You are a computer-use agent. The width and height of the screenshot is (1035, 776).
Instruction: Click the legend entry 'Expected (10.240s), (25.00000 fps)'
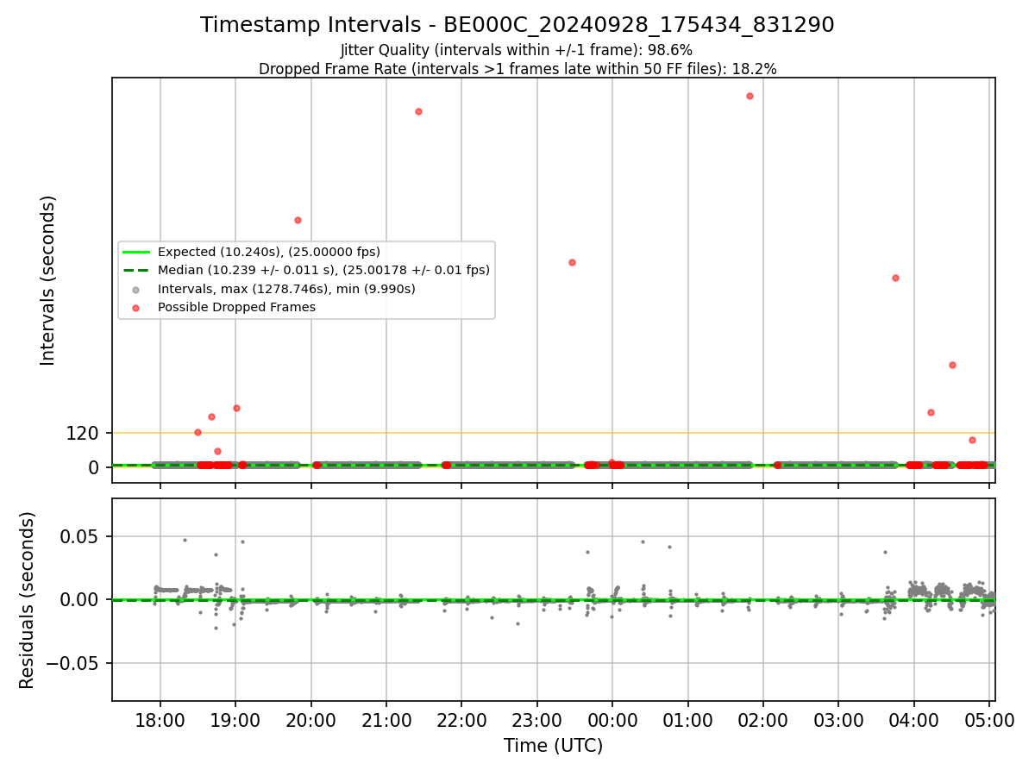pyautogui.click(x=268, y=252)
